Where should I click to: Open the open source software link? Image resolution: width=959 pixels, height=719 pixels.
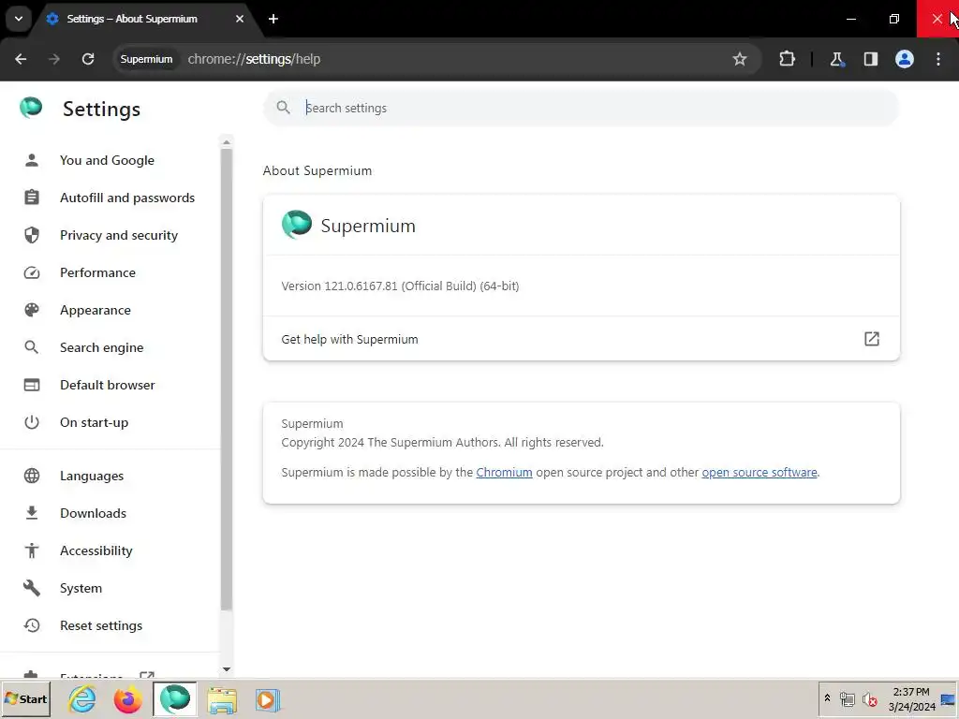click(x=759, y=473)
